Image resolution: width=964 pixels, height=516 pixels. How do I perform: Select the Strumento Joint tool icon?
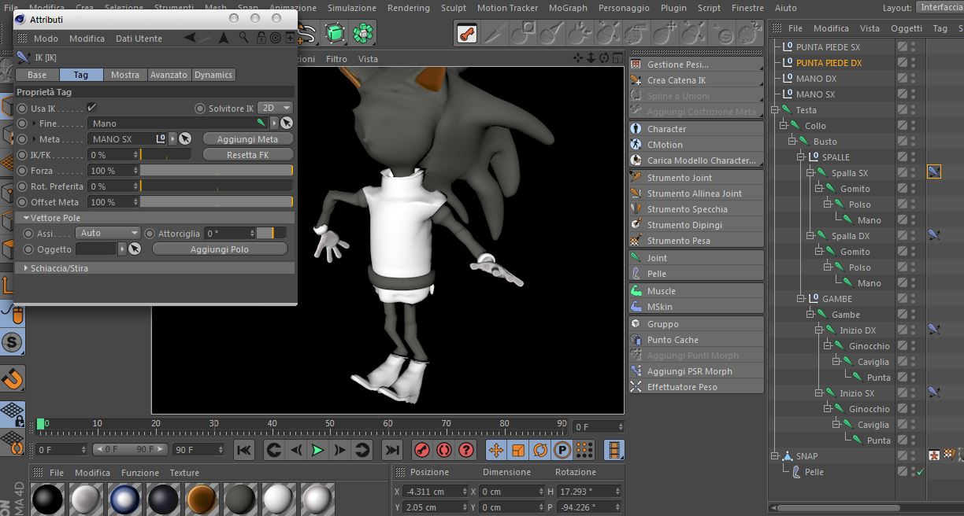tap(636, 178)
